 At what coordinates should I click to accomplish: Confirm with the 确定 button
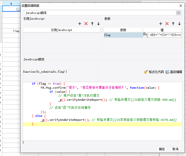(x=162, y=149)
